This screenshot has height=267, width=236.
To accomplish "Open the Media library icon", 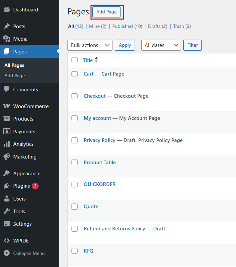I will (7, 39).
